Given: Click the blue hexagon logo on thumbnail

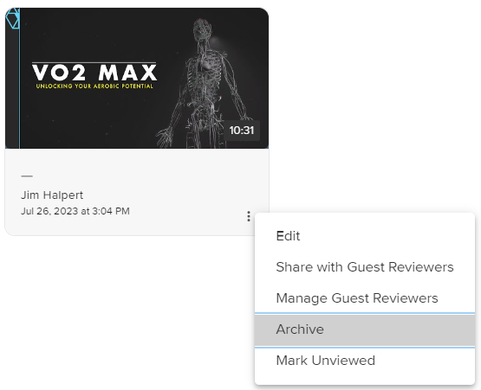Looking at the screenshot, I should 12,18.
